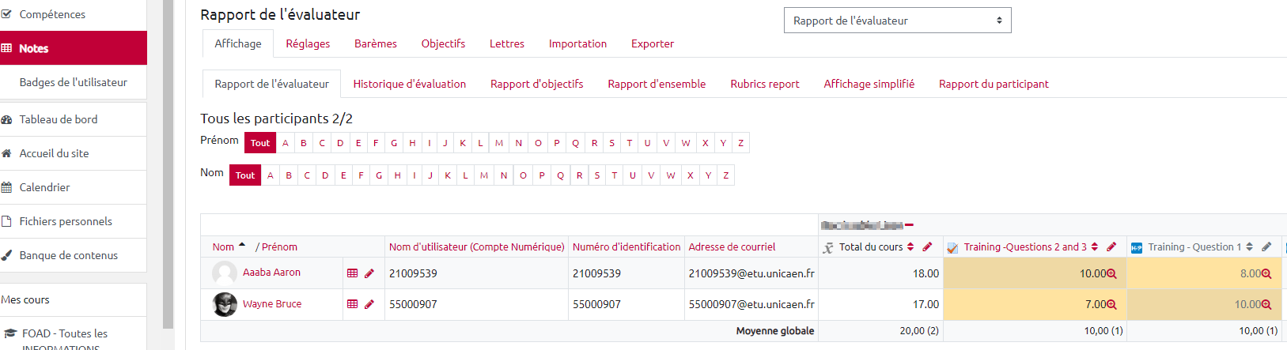Click magnifier next to Aaaba Aaron's 10.00 grade
1287x350 pixels.
pos(1111,274)
